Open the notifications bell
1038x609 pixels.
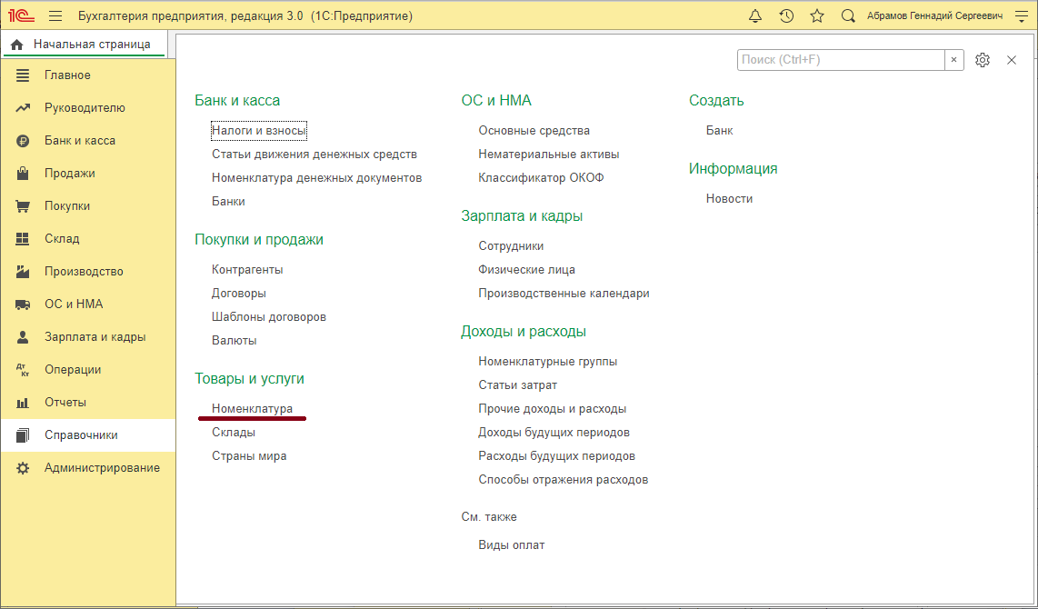tap(756, 15)
